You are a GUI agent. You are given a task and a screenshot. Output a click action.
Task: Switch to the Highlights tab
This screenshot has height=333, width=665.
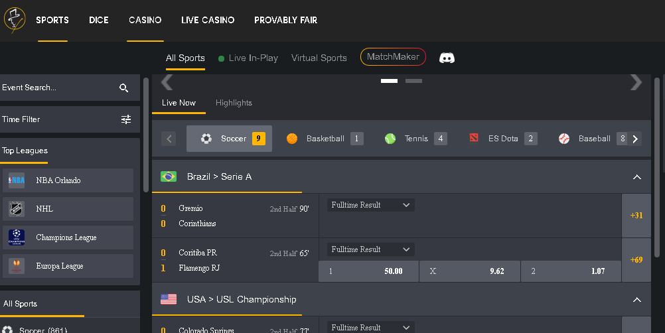pyautogui.click(x=234, y=103)
